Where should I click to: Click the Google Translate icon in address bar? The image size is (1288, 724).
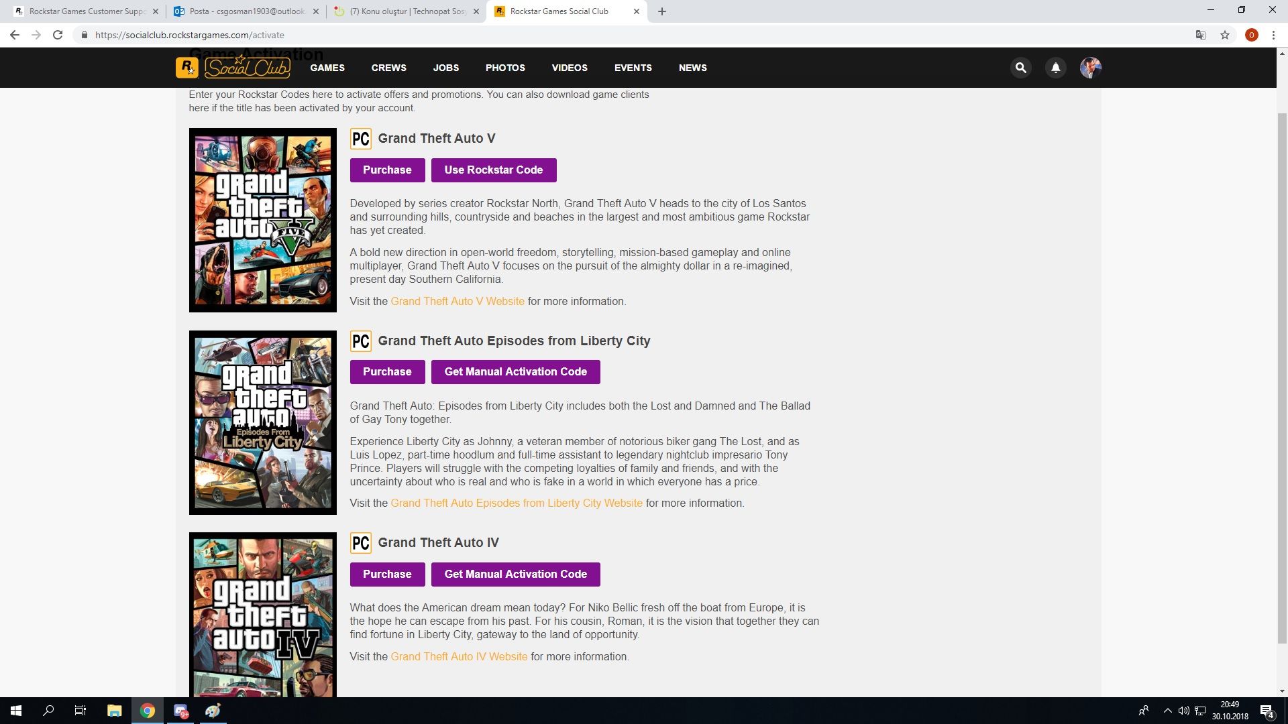(1200, 35)
